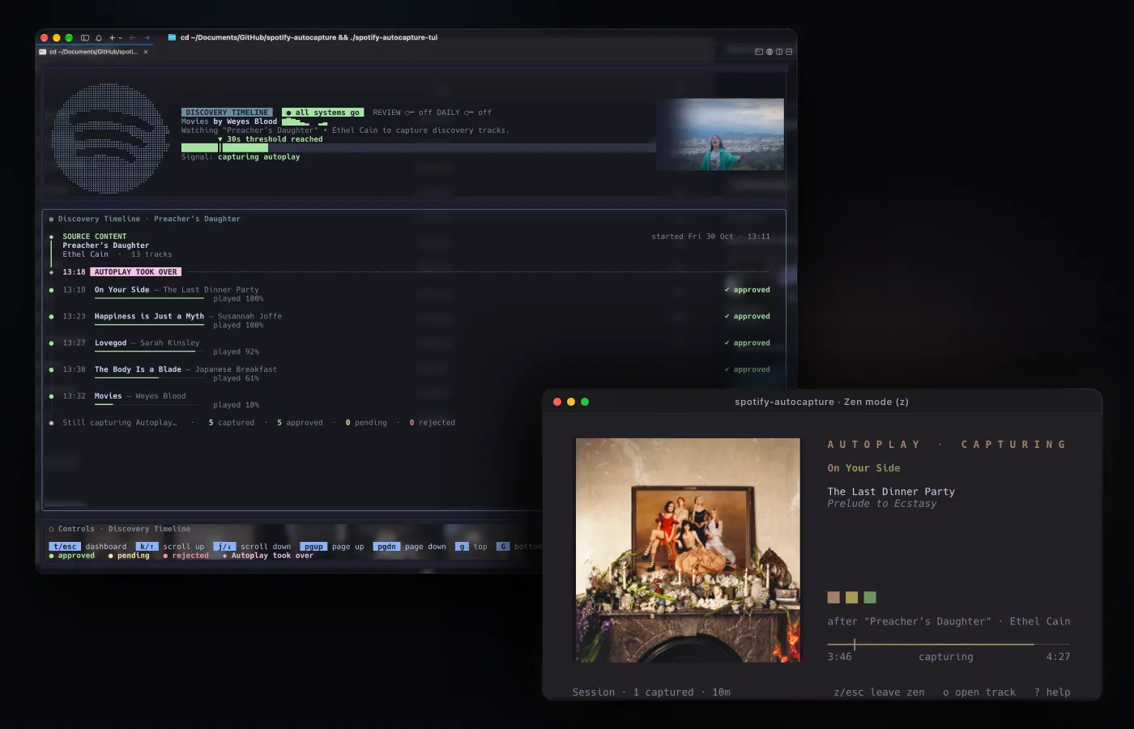Click z/esc leave zen hint

[x=879, y=693]
